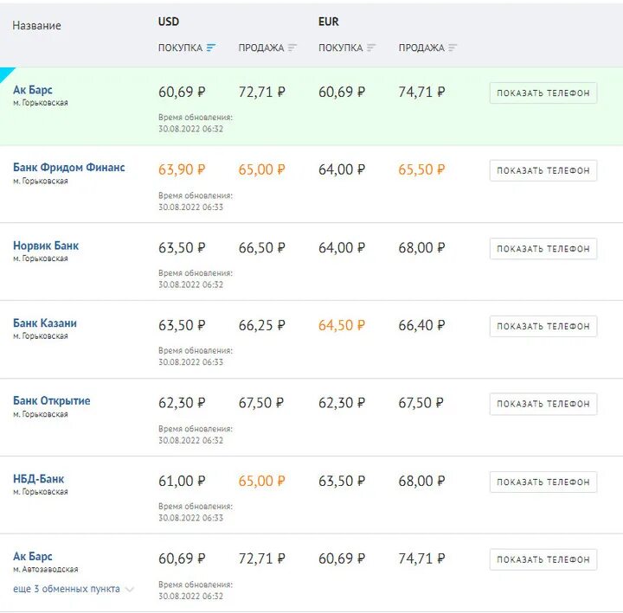
Task: Open Банк Открытие bank page
Action: (52, 401)
